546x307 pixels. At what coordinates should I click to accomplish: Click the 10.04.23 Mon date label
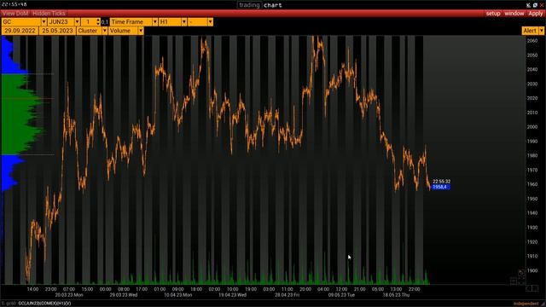[178, 295]
